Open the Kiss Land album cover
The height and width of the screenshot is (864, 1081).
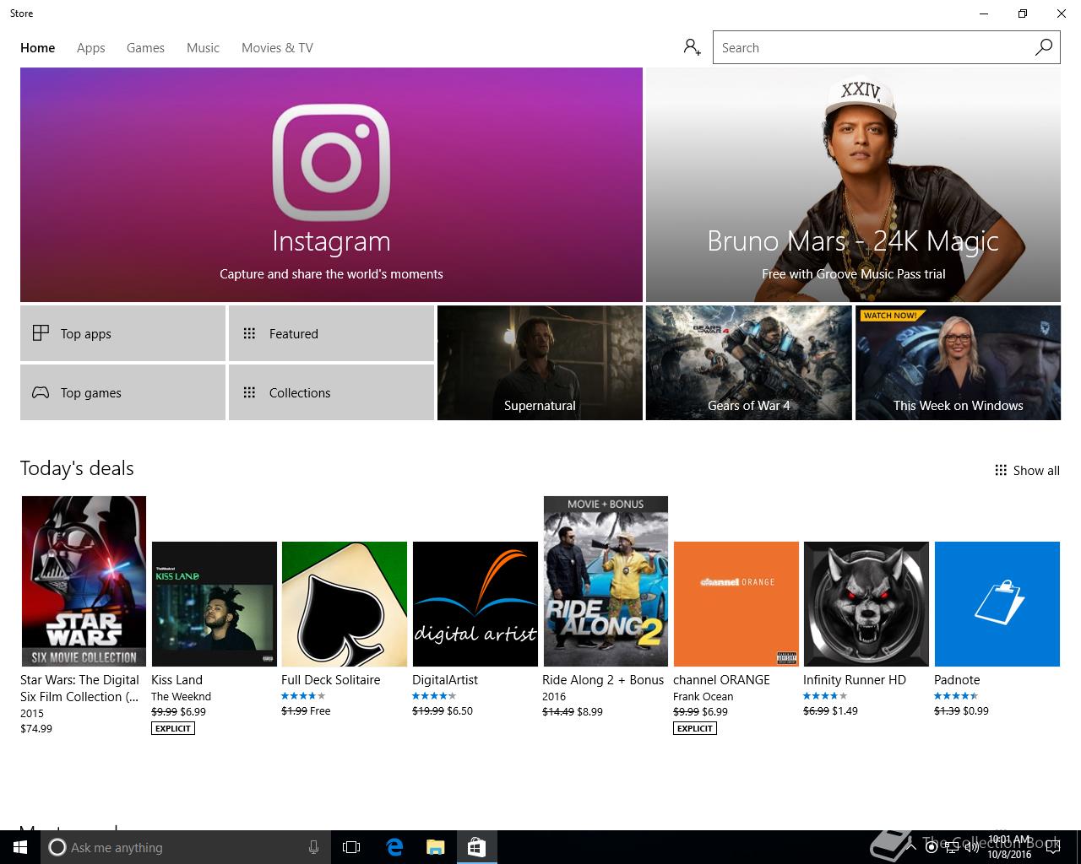[x=215, y=604]
